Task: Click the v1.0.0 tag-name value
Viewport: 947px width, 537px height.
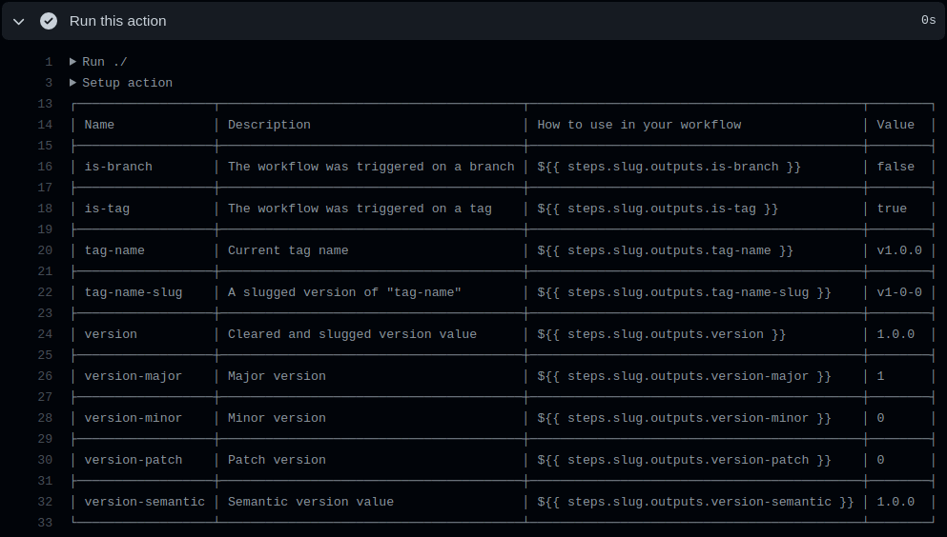Action: [899, 250]
